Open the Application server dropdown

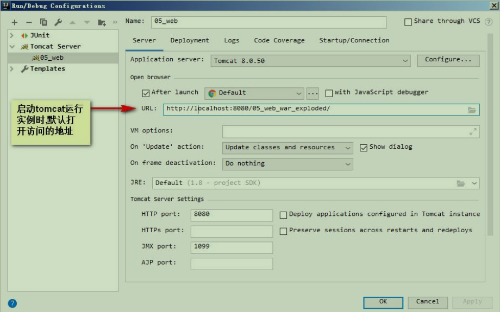tap(310, 61)
